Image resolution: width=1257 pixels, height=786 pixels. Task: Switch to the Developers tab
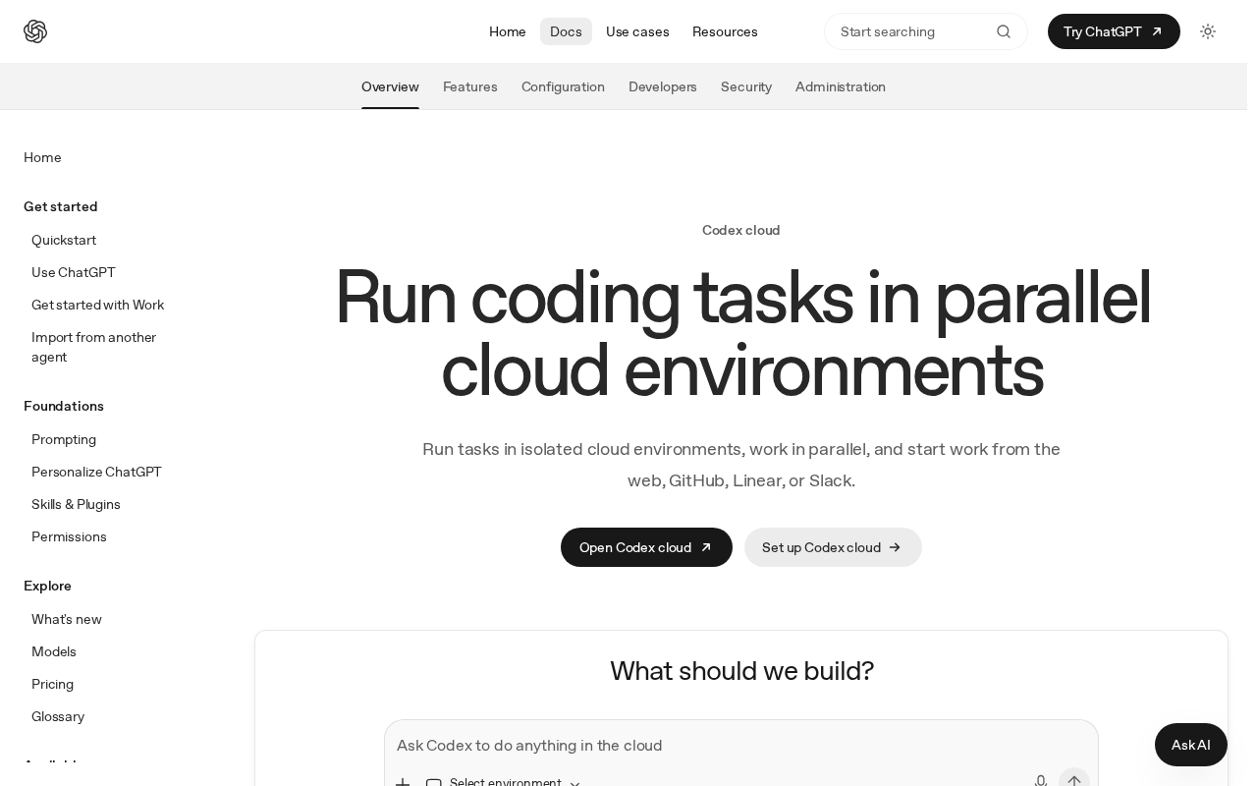click(663, 86)
